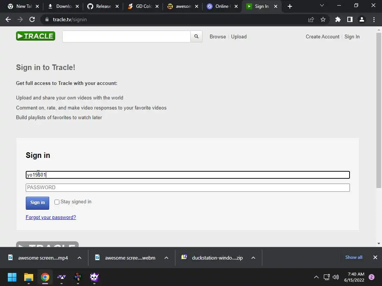This screenshot has width=382, height=286.
Task: Click the page vertical scrollbar
Action: coord(379,111)
